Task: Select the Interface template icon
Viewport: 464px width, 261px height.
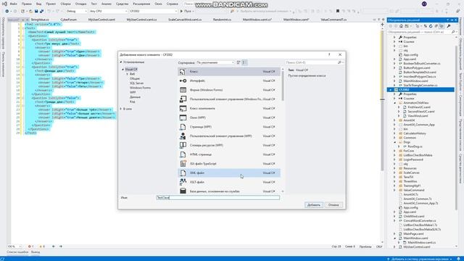Action: pyautogui.click(x=183, y=80)
